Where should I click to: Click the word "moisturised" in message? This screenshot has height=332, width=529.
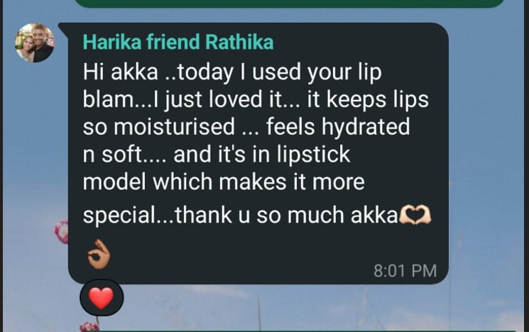[x=174, y=127]
